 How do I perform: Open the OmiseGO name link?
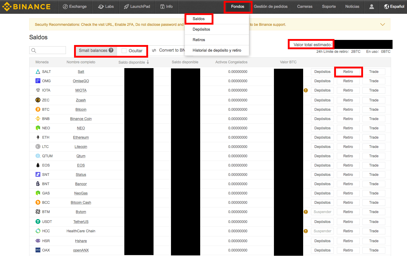[x=81, y=81]
